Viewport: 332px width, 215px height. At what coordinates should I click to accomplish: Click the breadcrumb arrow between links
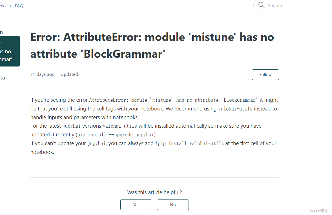tap(10, 6)
